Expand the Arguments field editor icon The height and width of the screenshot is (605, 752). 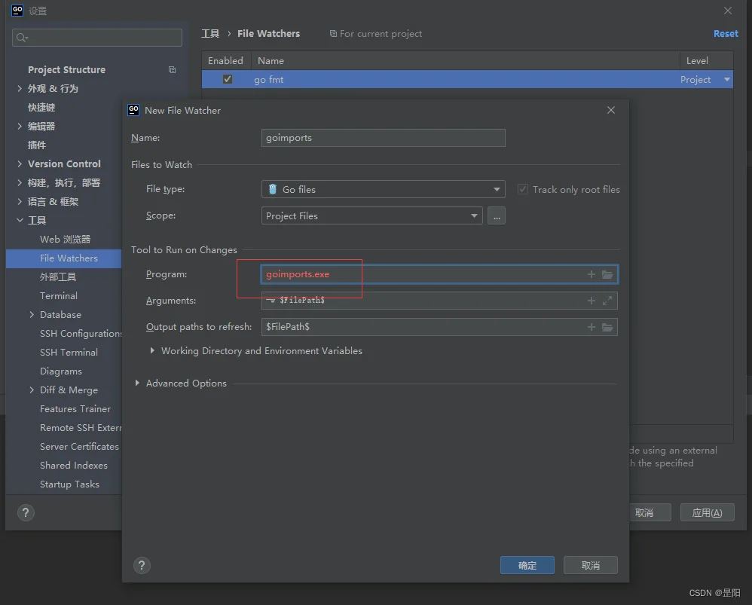pos(607,301)
